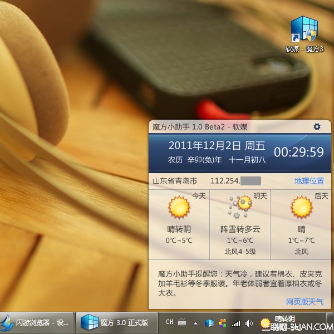Click the 1℃~6℃ temperature text
This screenshot has height=334, width=334.
[240, 240]
